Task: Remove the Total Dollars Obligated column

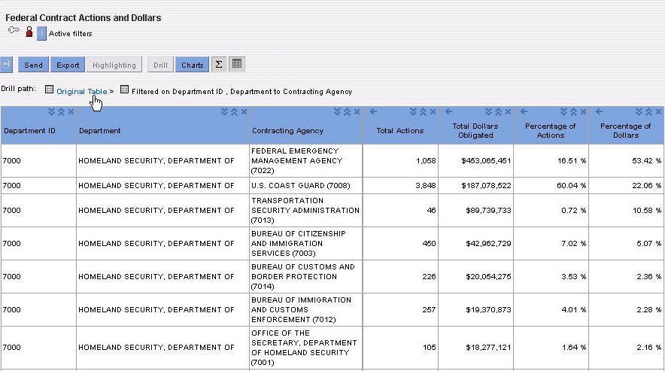Action: 508,111
